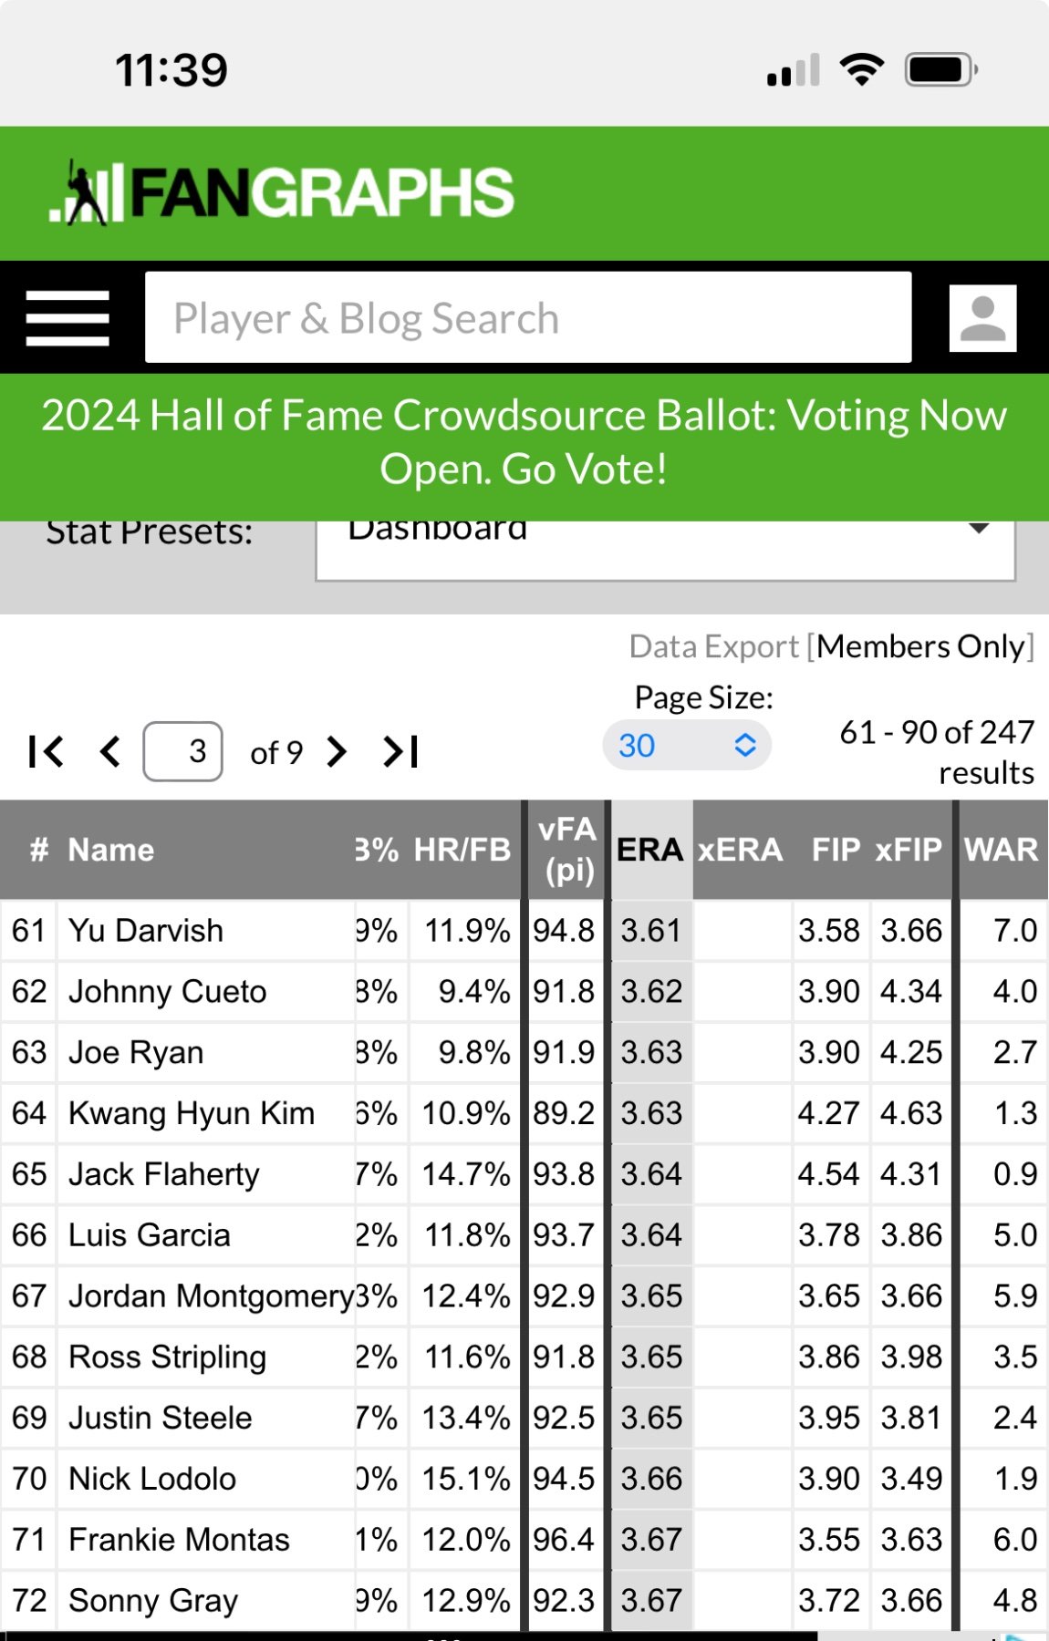Screen dimensions: 1049x1641
Task: Go to the FanGraphs home logo
Action: (x=282, y=192)
